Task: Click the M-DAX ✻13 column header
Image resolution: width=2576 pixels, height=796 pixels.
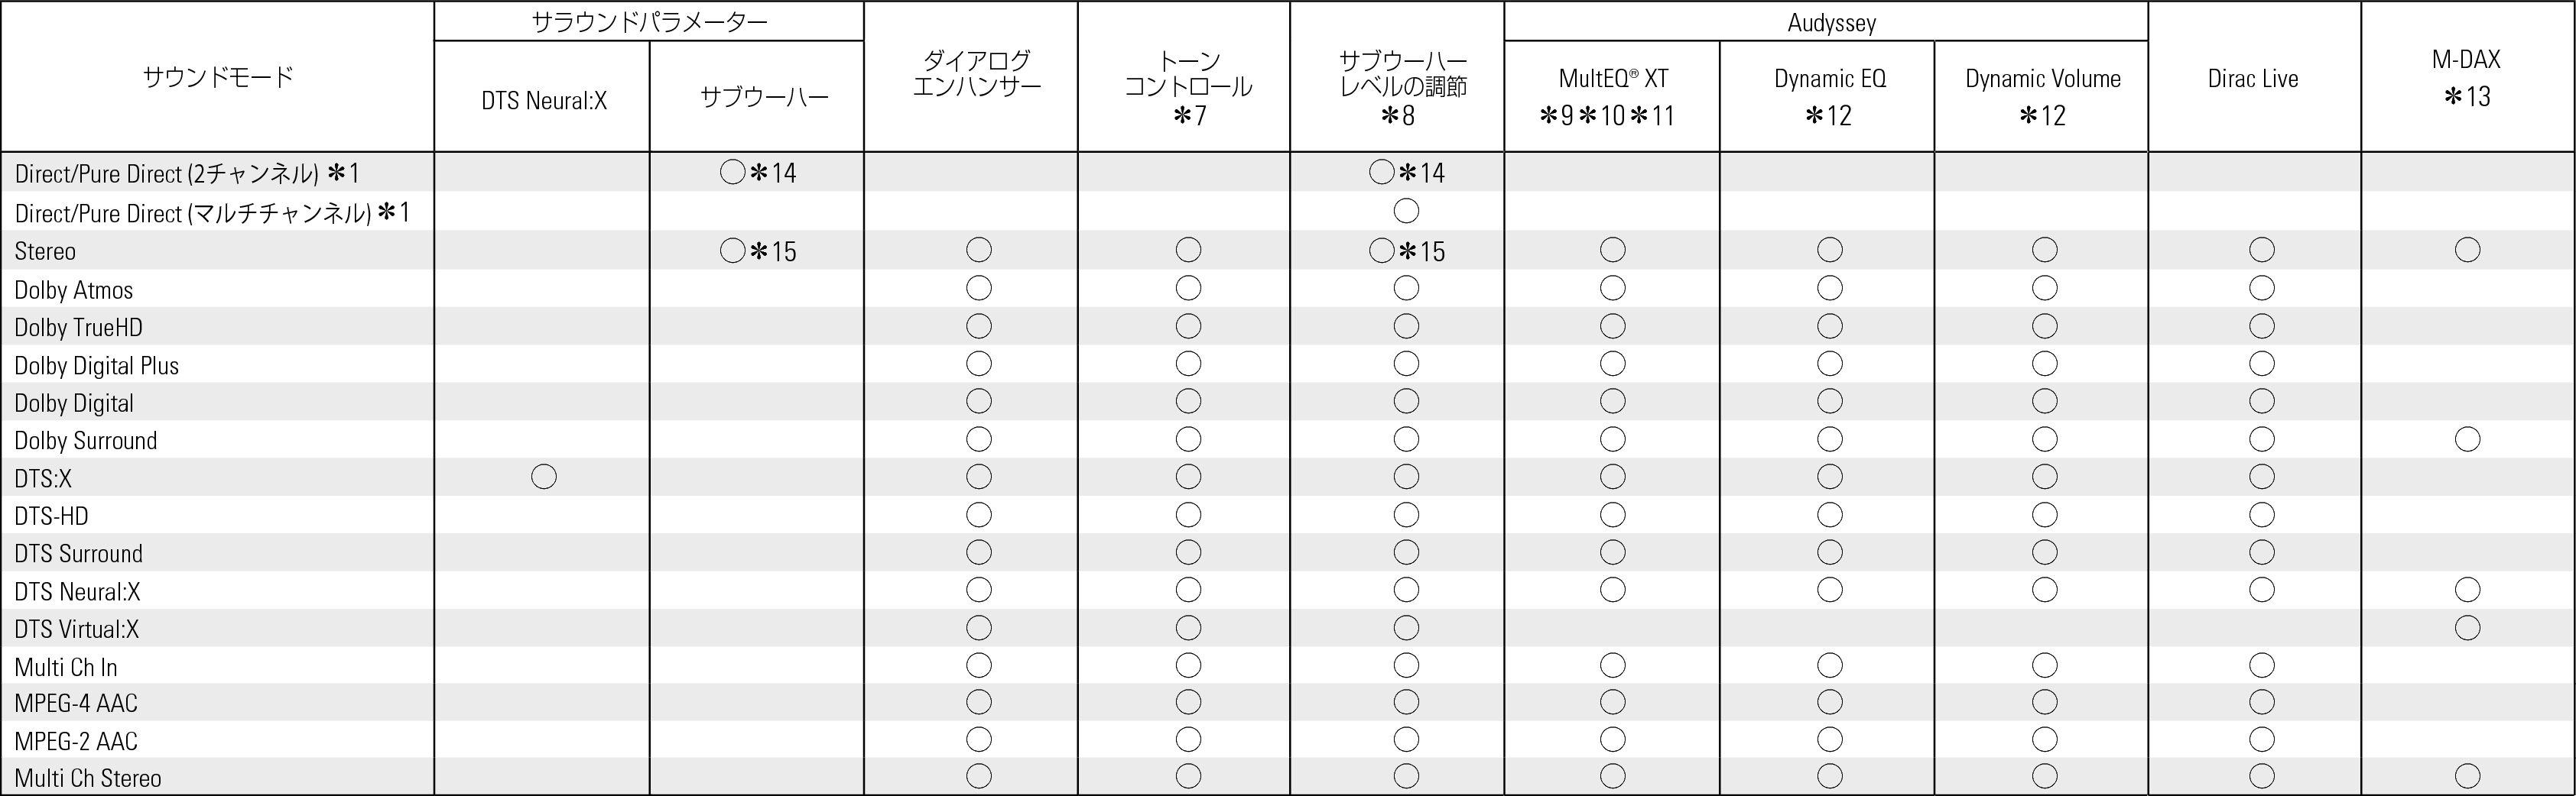Action: coord(2467,78)
